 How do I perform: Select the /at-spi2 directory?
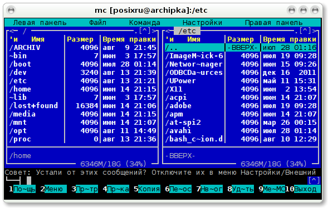click(241, 123)
